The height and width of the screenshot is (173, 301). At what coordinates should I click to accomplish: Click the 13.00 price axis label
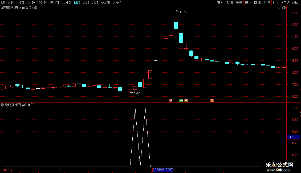pos(294,13)
